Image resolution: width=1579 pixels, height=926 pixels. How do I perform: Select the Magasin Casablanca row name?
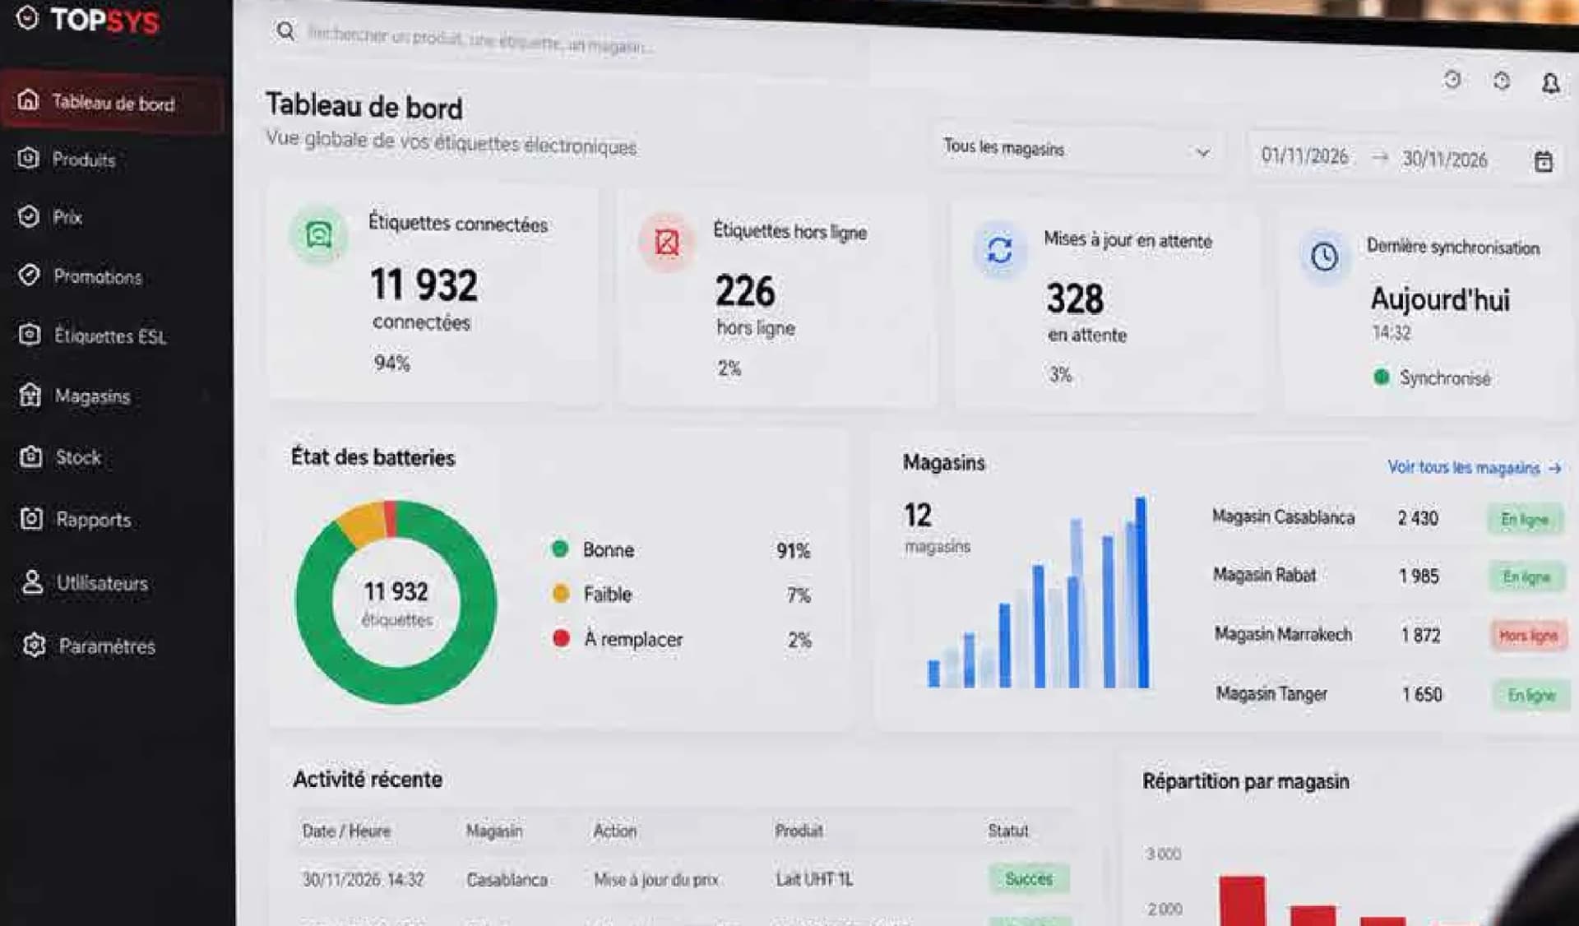click(x=1283, y=517)
